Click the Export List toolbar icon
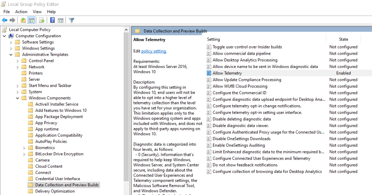372x195 pixels. (42, 20)
